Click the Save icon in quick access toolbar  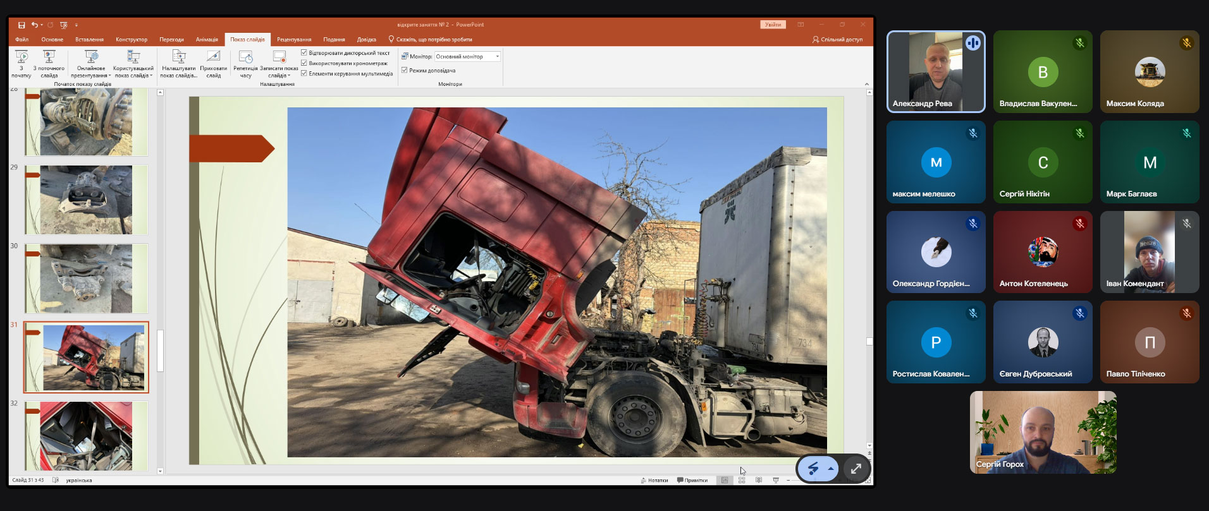pyautogui.click(x=21, y=25)
